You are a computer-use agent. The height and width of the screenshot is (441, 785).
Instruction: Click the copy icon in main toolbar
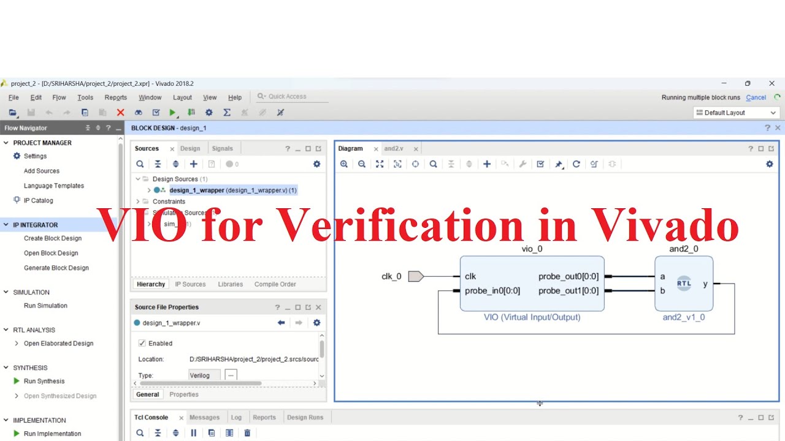coord(85,113)
